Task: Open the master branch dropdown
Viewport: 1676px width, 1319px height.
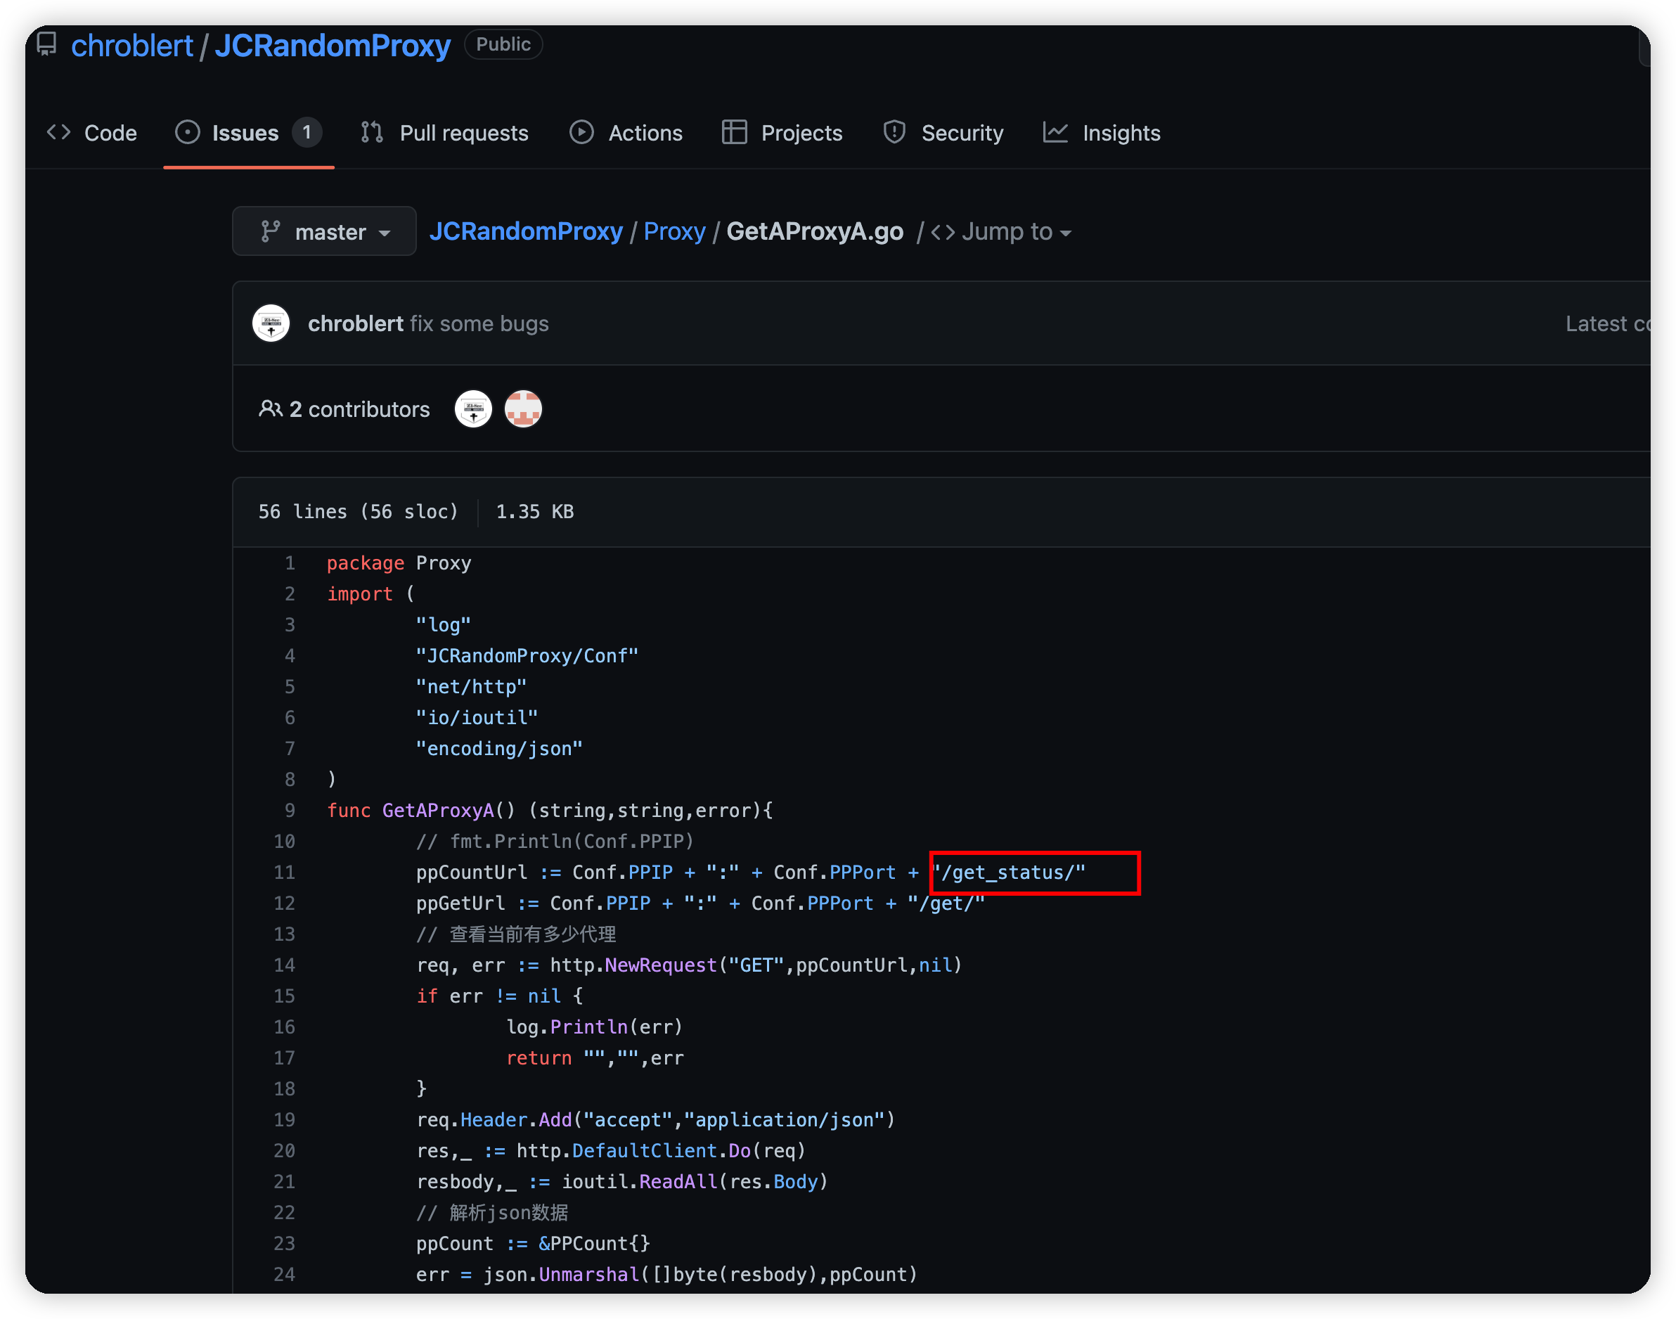Action: click(324, 231)
